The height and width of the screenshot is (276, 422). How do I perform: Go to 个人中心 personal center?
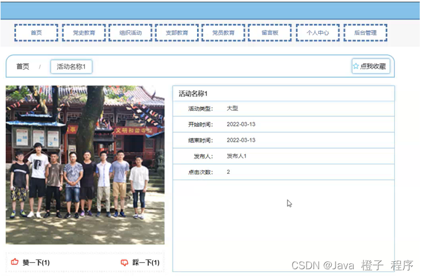pos(317,32)
